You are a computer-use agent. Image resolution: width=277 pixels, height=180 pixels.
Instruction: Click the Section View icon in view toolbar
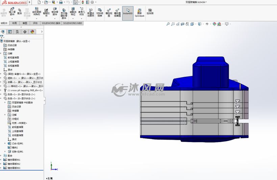pyautogui.click(x=182, y=24)
